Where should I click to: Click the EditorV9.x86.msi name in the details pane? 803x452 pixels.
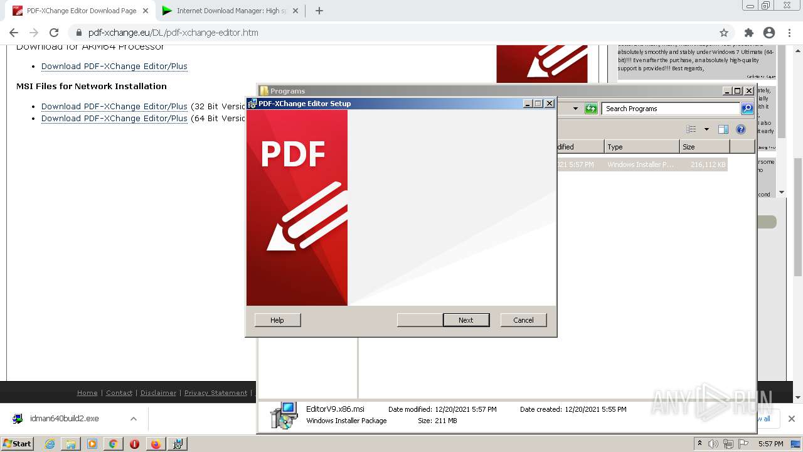(x=335, y=409)
